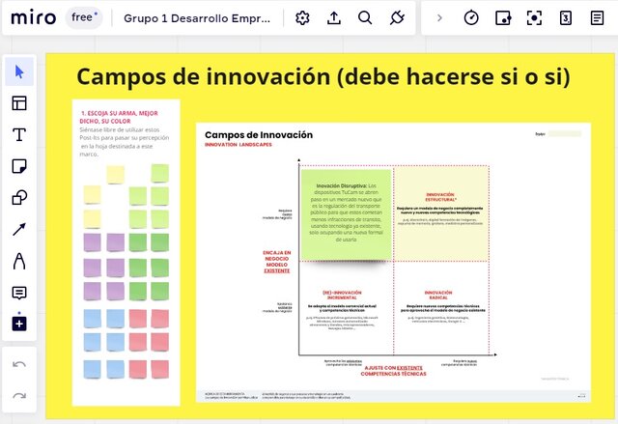The height and width of the screenshot is (424, 618).
Task: Open the estimation card icon
Action: tap(566, 17)
